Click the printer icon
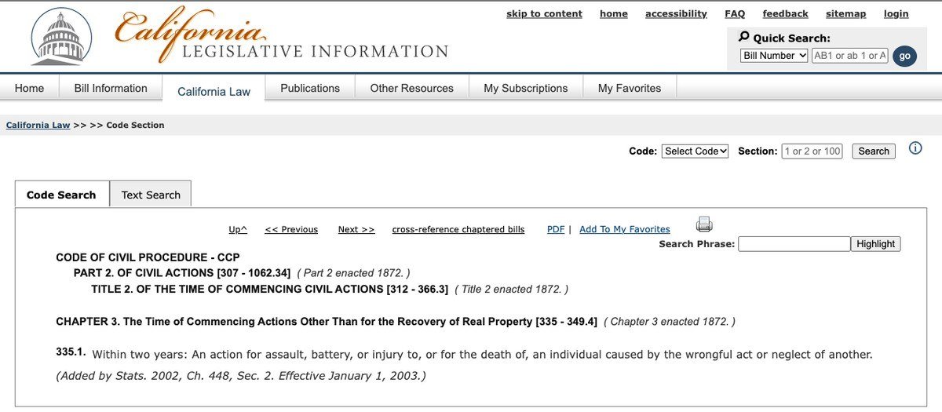 (x=704, y=225)
